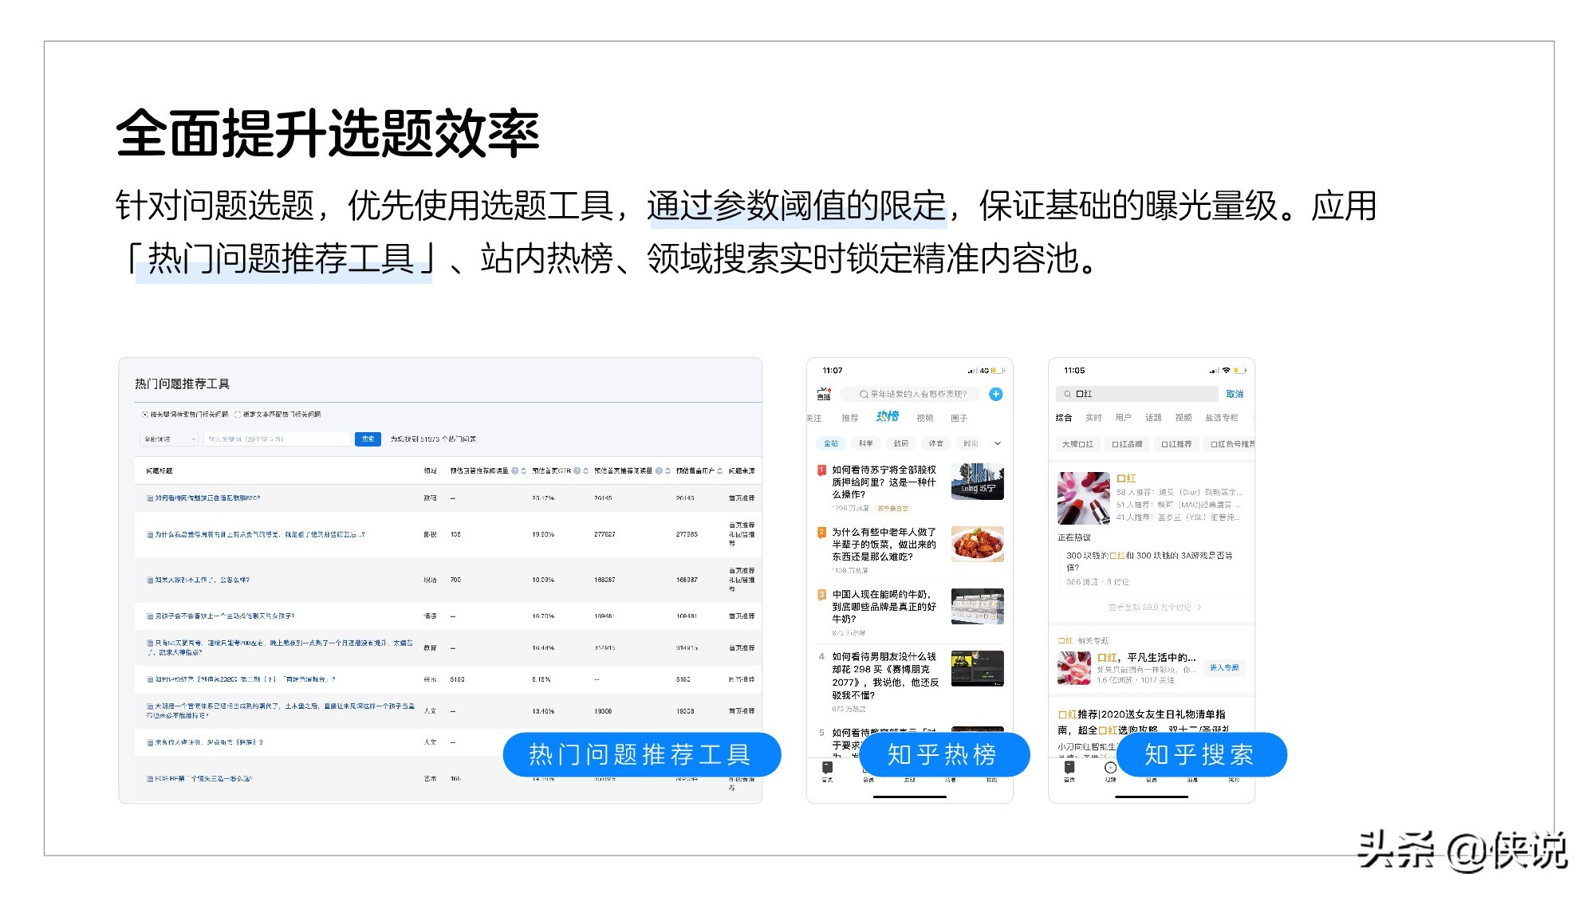Open the 口红 topic lips thumbnail
Viewport: 1595px width, 897px height.
pos(1074,668)
